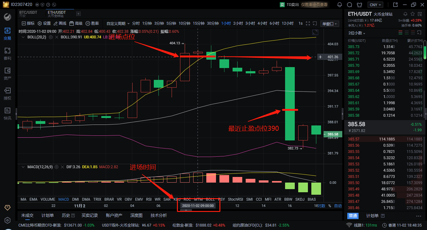The image size is (427, 230).
Task: Click the globe logo at sidebar top
Action: pyautogui.click(x=8, y=17)
